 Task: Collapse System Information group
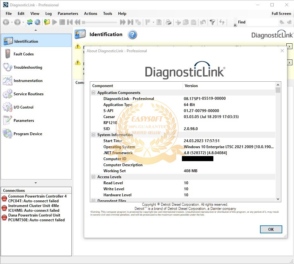(93, 135)
